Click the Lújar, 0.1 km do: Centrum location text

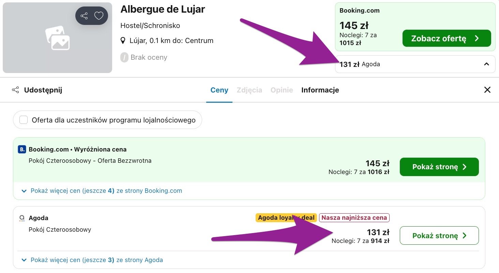click(x=171, y=41)
